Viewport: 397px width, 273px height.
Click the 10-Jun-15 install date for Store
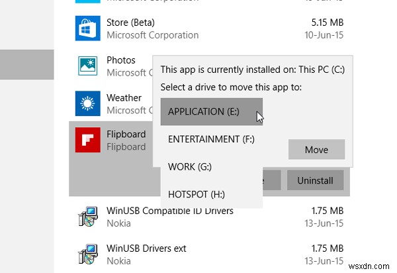[324, 35]
